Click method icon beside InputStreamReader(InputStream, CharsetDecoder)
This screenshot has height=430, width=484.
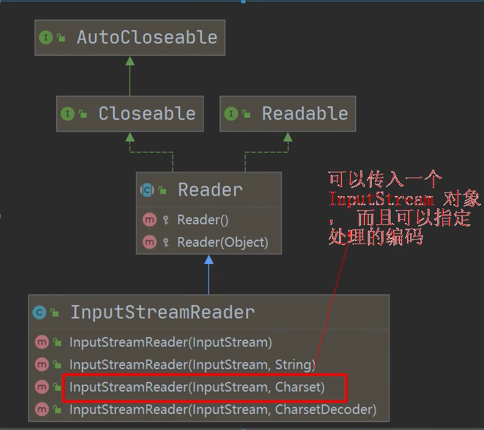click(42, 409)
